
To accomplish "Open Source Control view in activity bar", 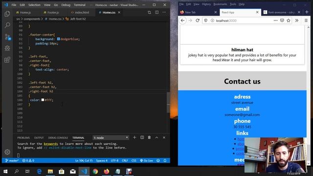I will (x=8, y=37).
